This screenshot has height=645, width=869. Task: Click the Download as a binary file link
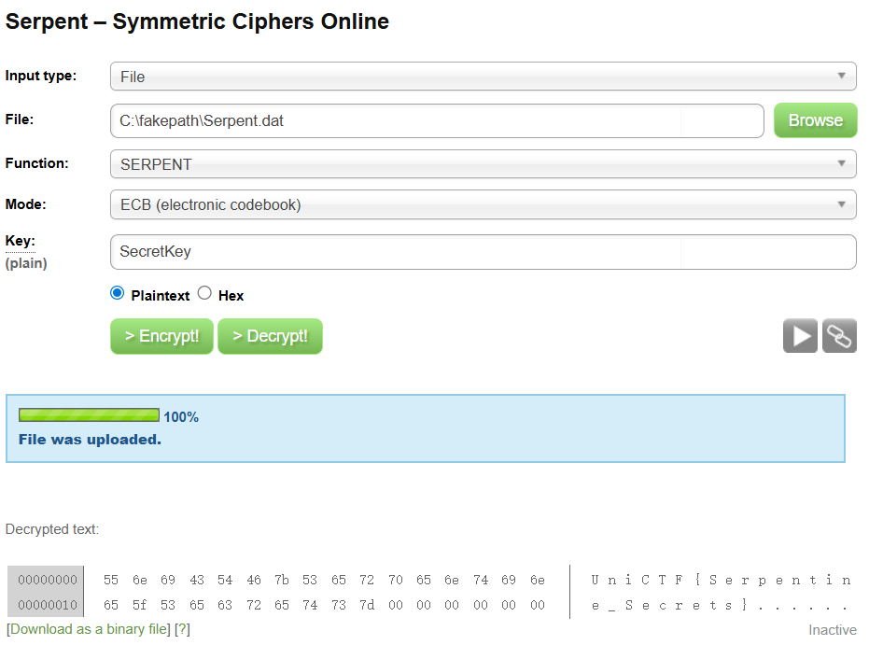[89, 629]
